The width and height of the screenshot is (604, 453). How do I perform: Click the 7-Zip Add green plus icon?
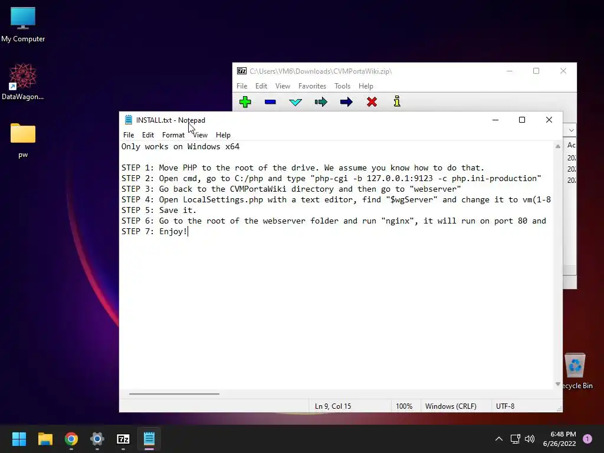pyautogui.click(x=245, y=102)
